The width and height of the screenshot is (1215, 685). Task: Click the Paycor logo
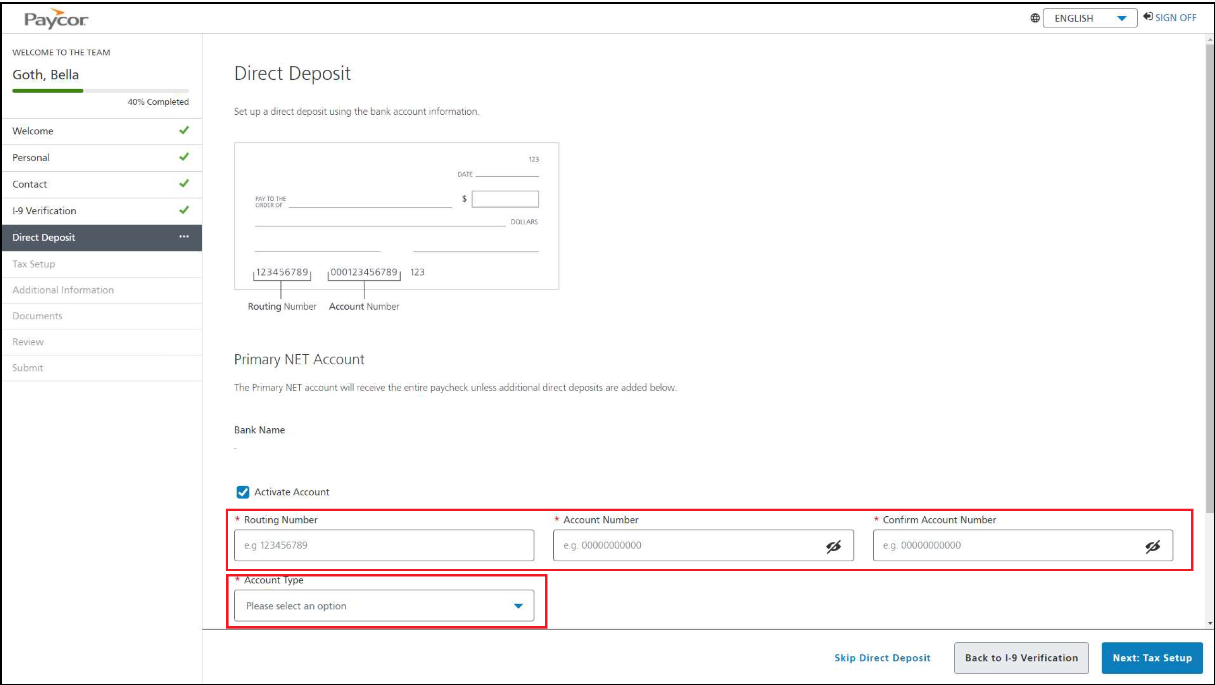[x=56, y=19]
